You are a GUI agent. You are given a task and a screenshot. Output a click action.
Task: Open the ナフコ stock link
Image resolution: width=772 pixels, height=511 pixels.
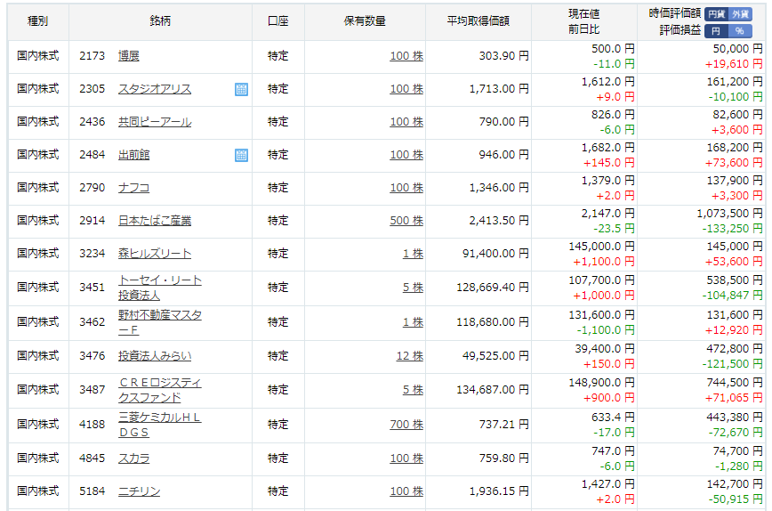tap(134, 188)
